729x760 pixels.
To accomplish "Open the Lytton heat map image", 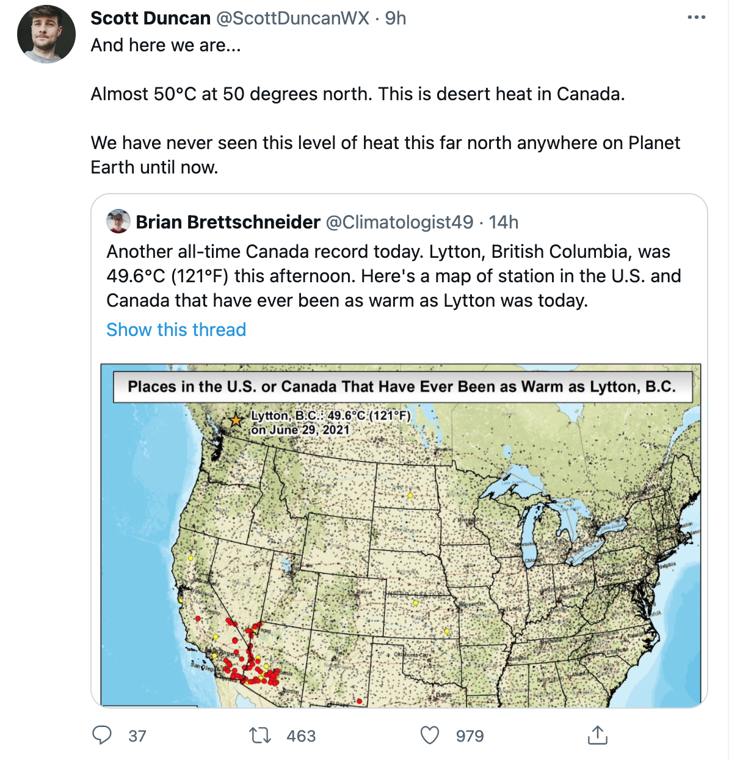I will pyautogui.click(x=401, y=536).
